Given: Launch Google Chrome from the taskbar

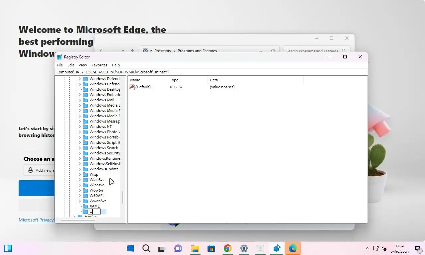Looking at the screenshot, I should click(x=227, y=248).
